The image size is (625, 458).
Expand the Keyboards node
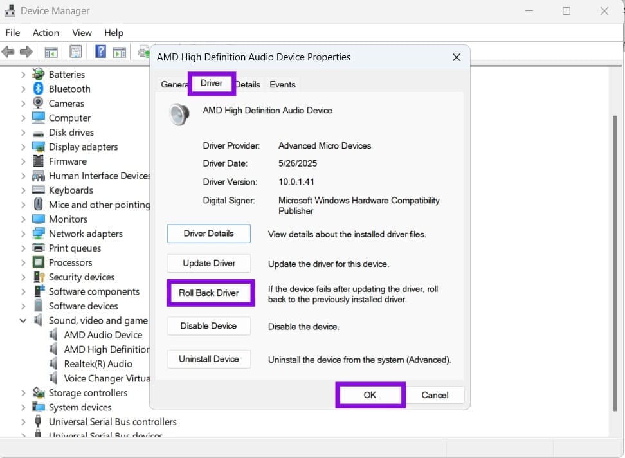(x=23, y=190)
